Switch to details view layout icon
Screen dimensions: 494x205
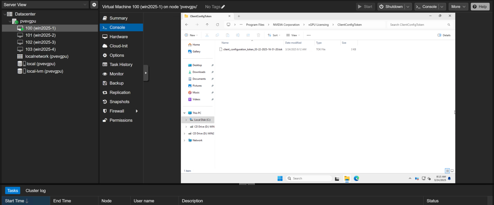[x=447, y=171]
